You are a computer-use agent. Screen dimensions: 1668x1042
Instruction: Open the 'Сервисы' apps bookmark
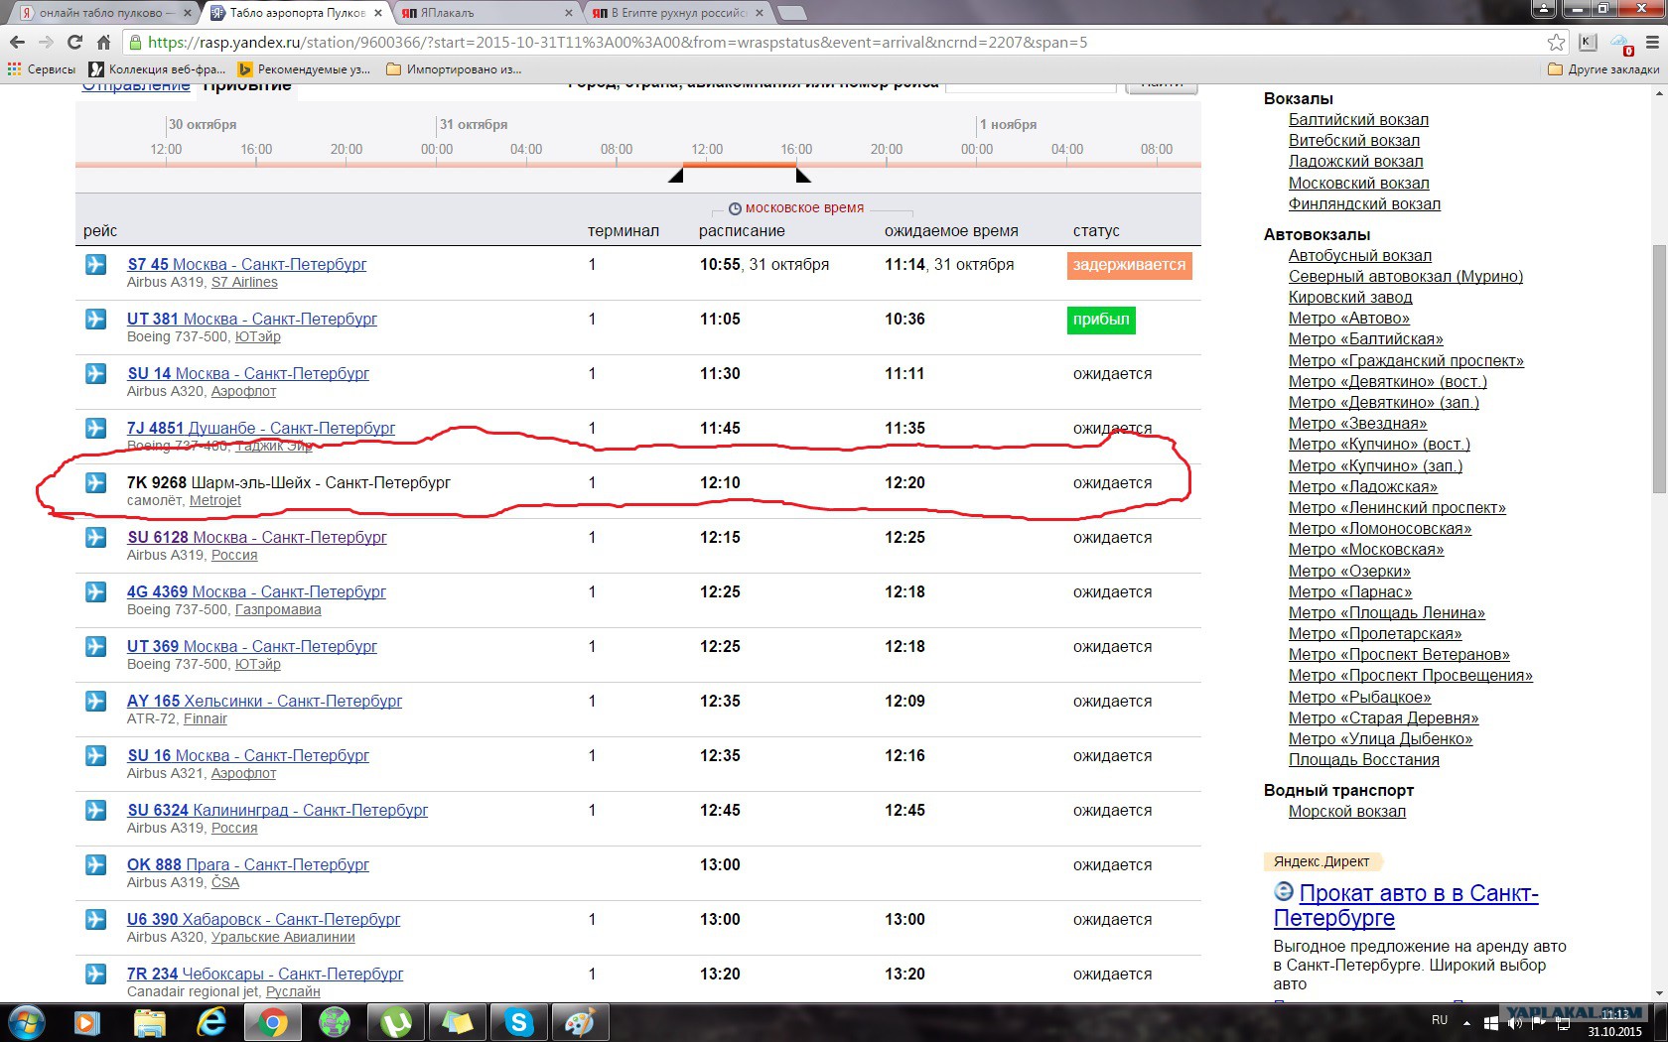[42, 69]
